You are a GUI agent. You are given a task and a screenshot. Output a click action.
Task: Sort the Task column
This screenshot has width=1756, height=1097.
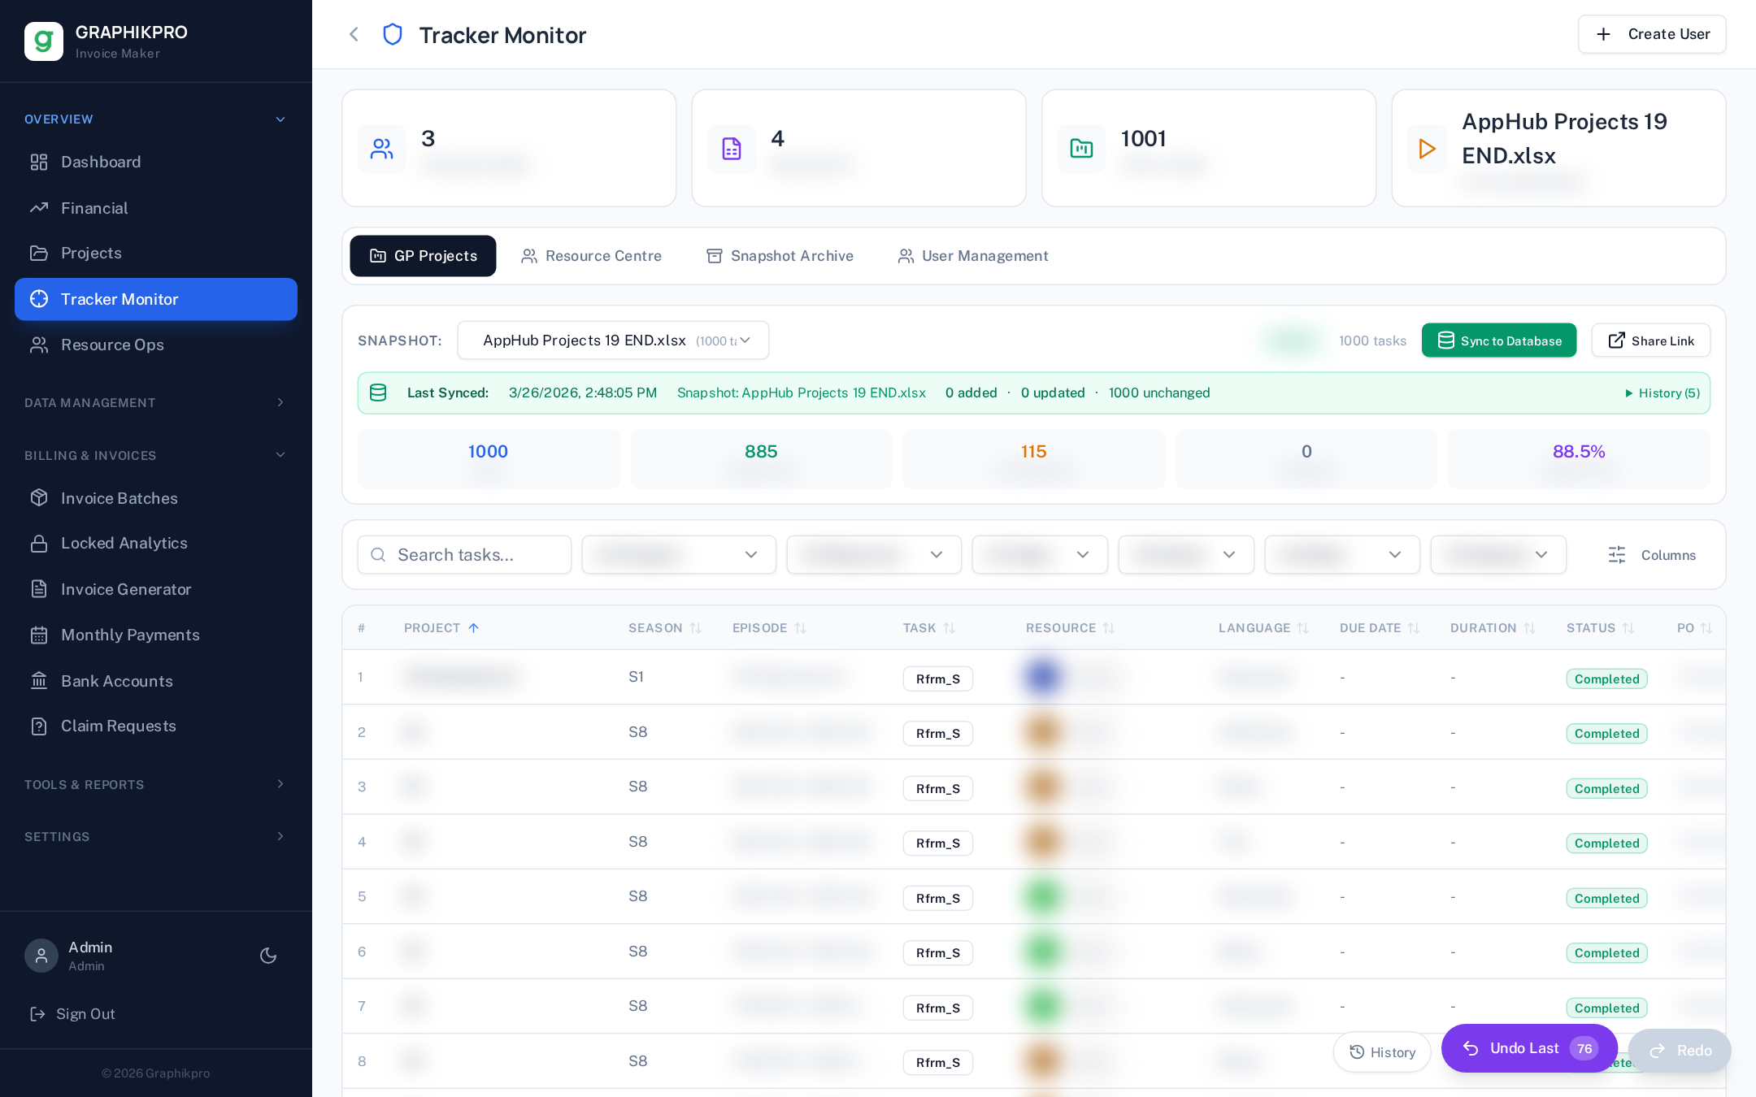click(x=949, y=628)
